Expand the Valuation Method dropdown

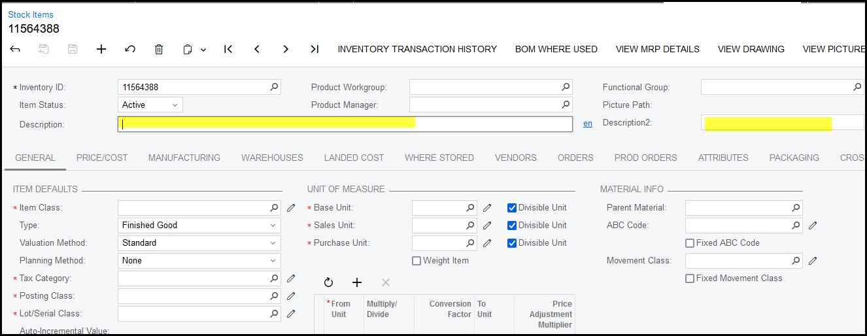(199, 243)
